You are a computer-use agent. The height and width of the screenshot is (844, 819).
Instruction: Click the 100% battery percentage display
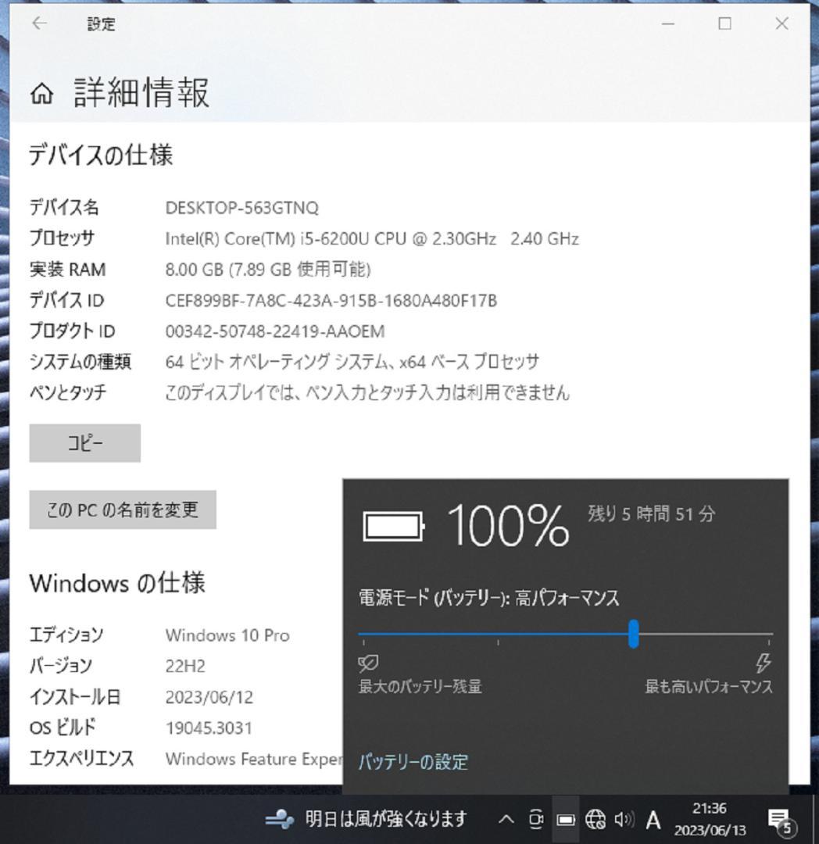point(508,526)
